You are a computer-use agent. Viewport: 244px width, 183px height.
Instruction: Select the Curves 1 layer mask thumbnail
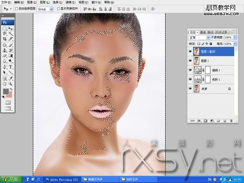tap(208, 70)
